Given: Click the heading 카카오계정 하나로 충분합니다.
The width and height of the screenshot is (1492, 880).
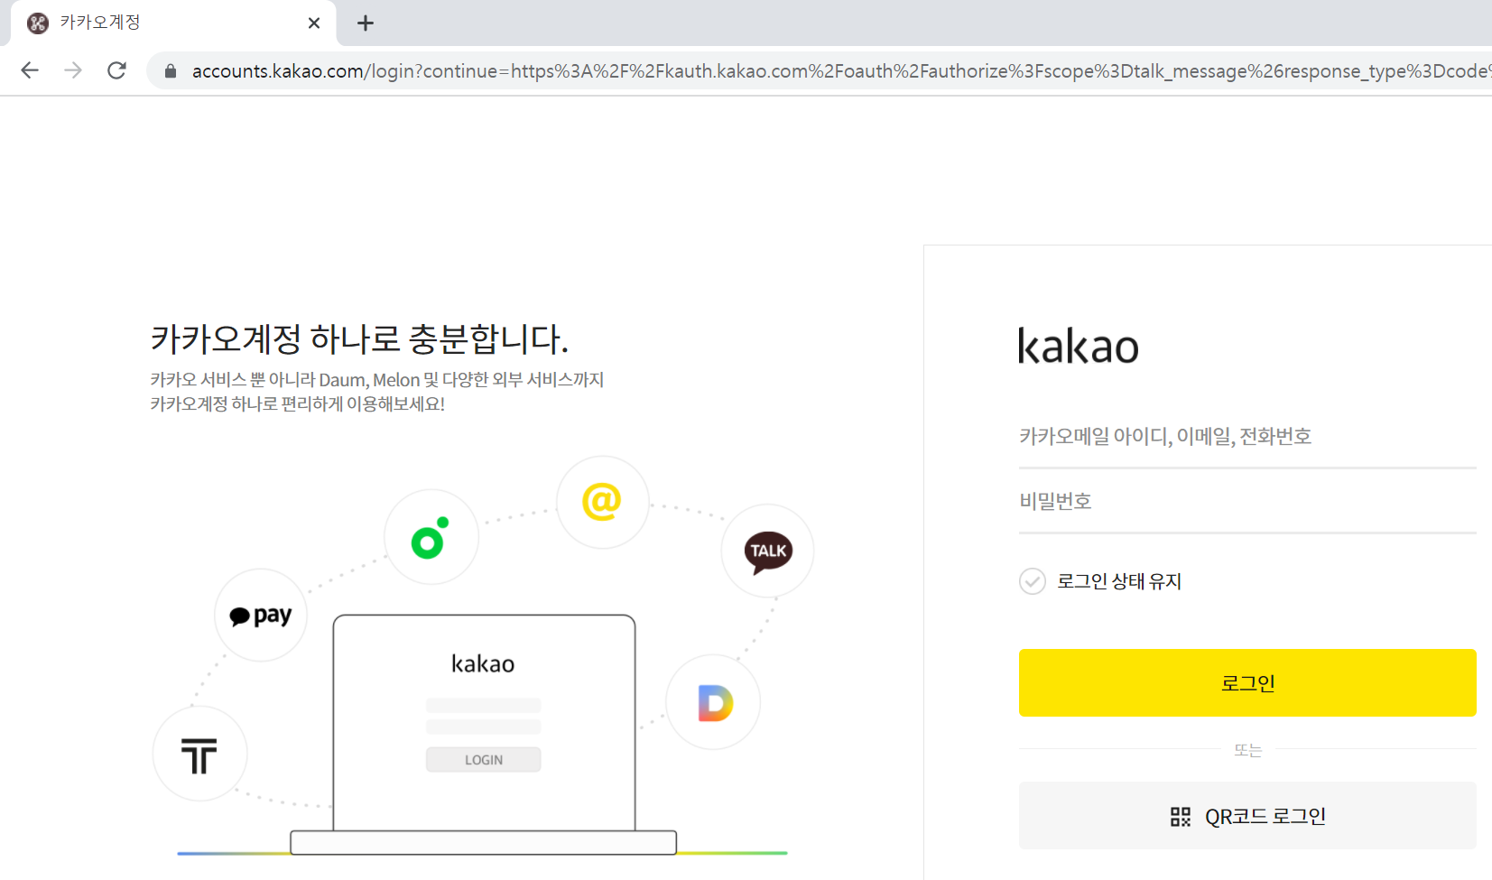Looking at the screenshot, I should click(359, 339).
